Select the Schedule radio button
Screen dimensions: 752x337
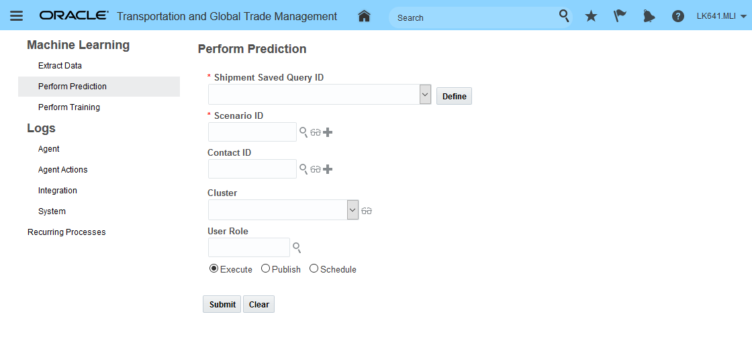[x=314, y=269]
